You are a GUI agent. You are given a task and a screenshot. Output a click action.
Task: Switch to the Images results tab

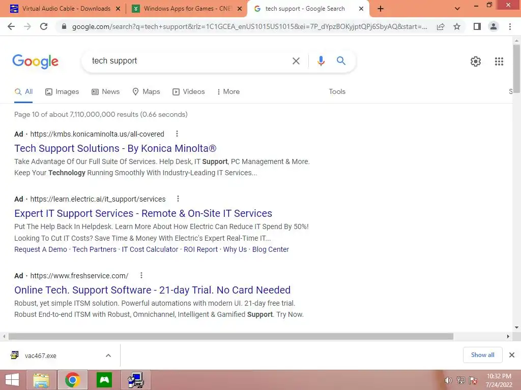(x=62, y=91)
